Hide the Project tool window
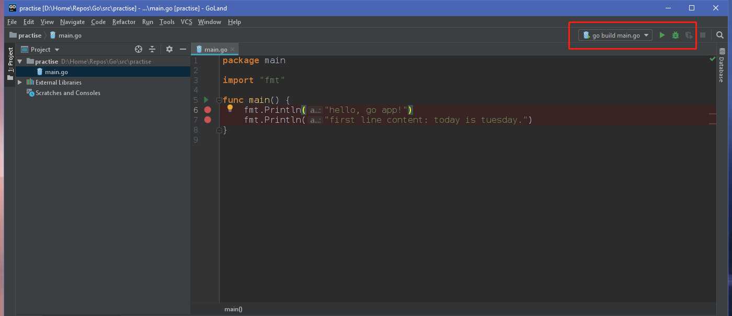Viewport: 732px width, 316px height. point(183,49)
